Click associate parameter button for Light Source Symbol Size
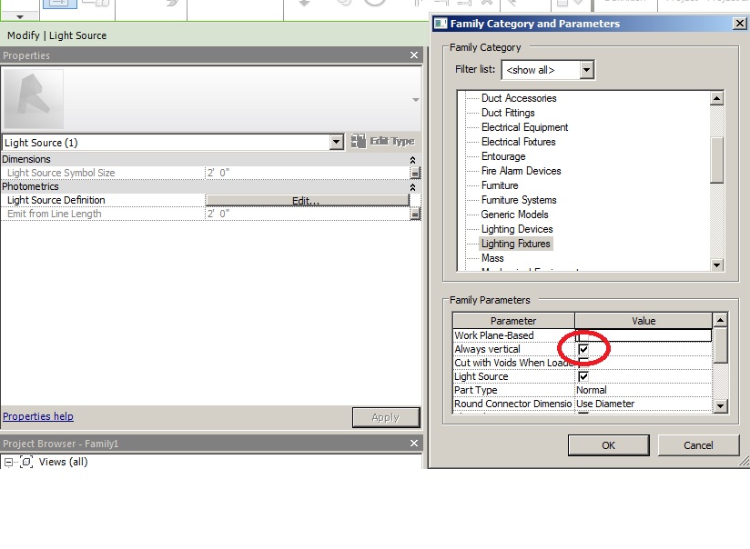Viewport: 750px width, 549px height. click(415, 173)
